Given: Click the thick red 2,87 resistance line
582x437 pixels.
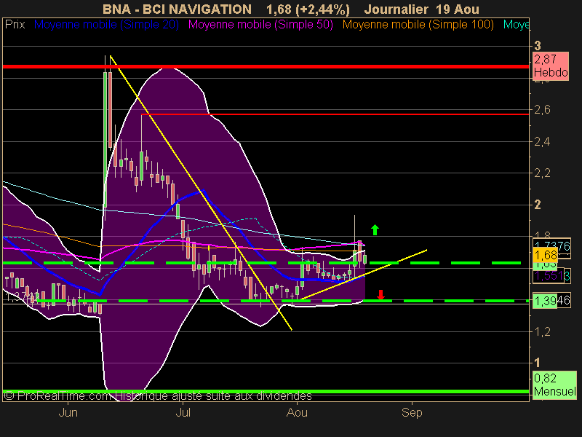Looking at the screenshot, I should tap(266, 66).
